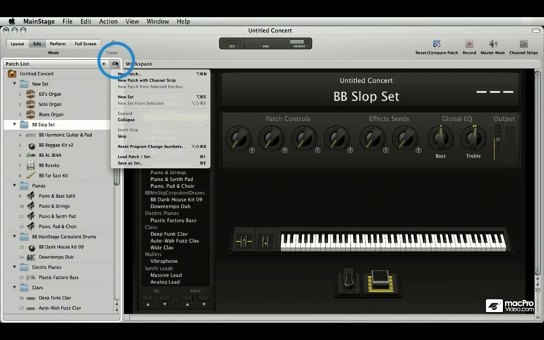Click the next Patch down arrow button
This screenshot has height=340, width=544.
pos(203,299)
